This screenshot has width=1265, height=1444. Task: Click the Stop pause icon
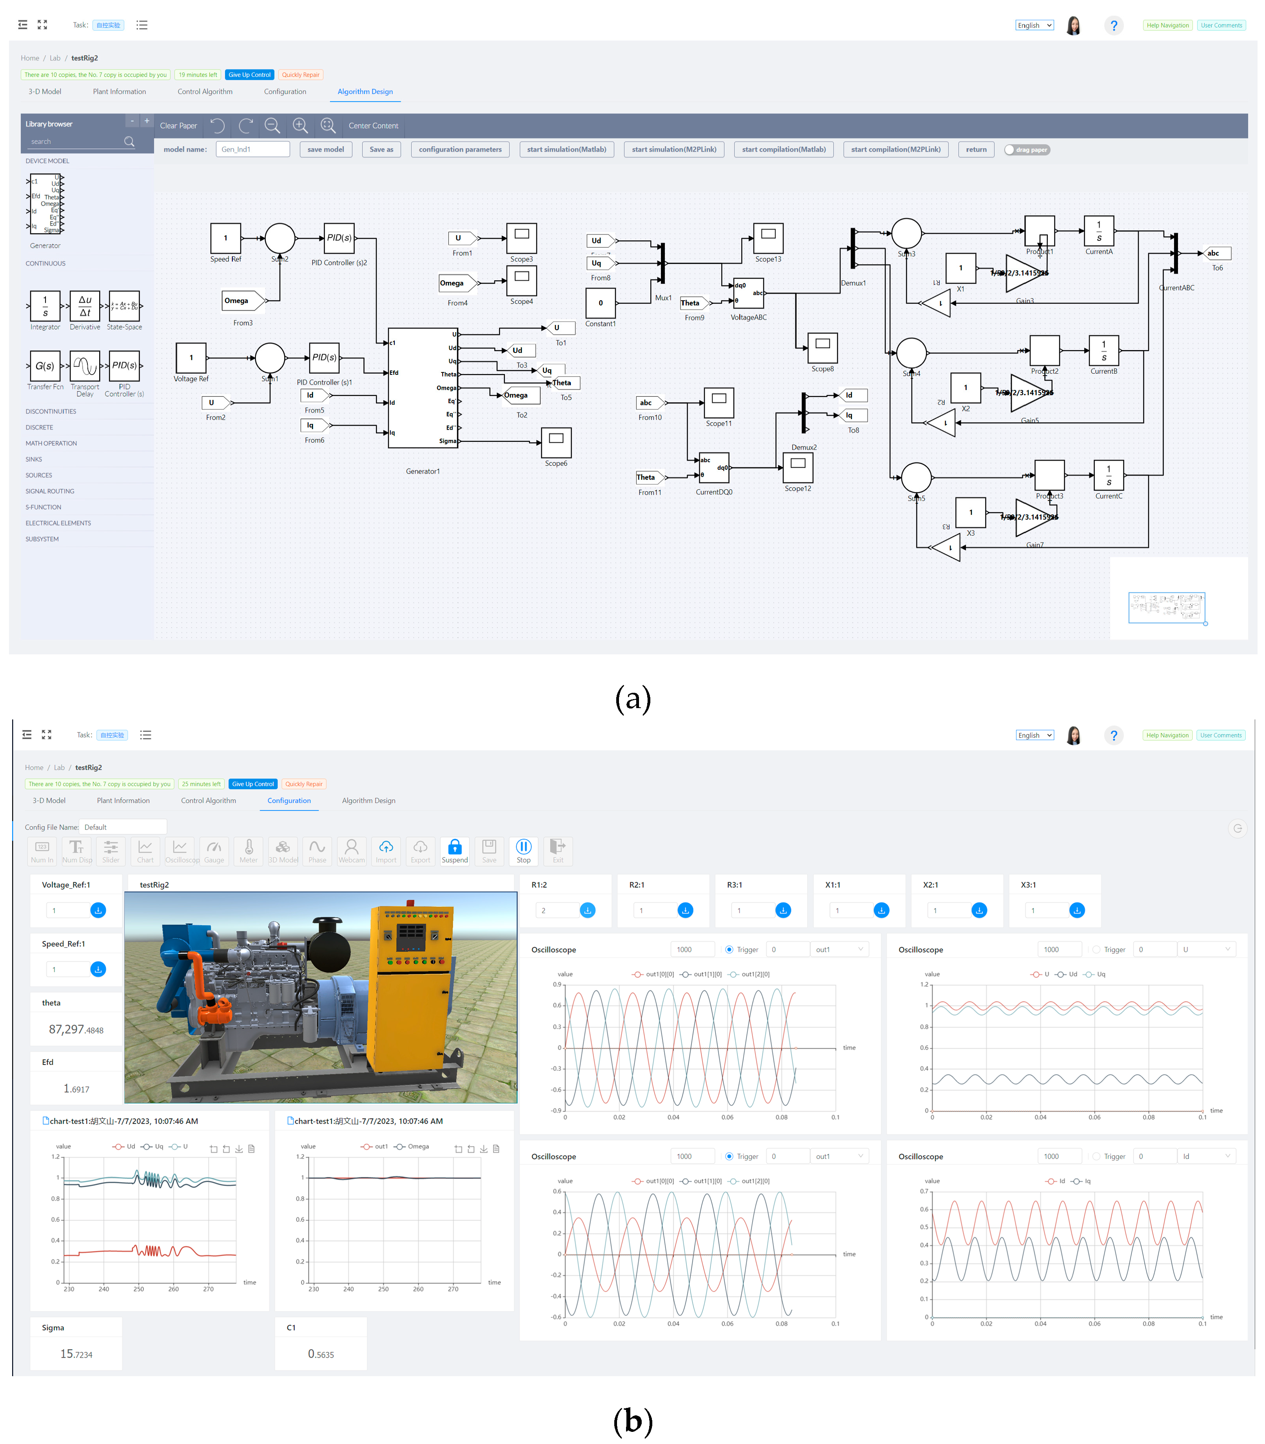(x=523, y=846)
